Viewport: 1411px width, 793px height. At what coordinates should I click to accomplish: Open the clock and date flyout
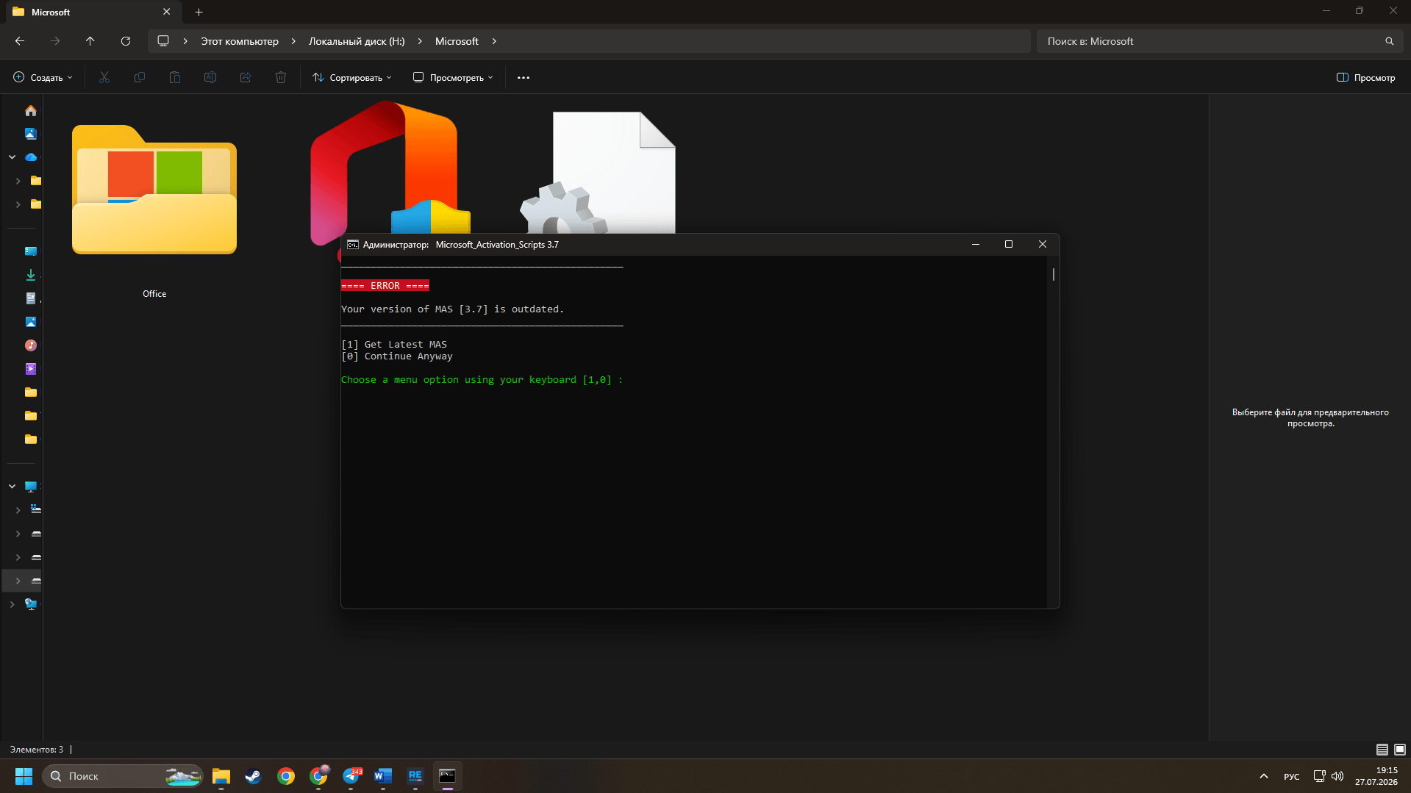(1376, 776)
